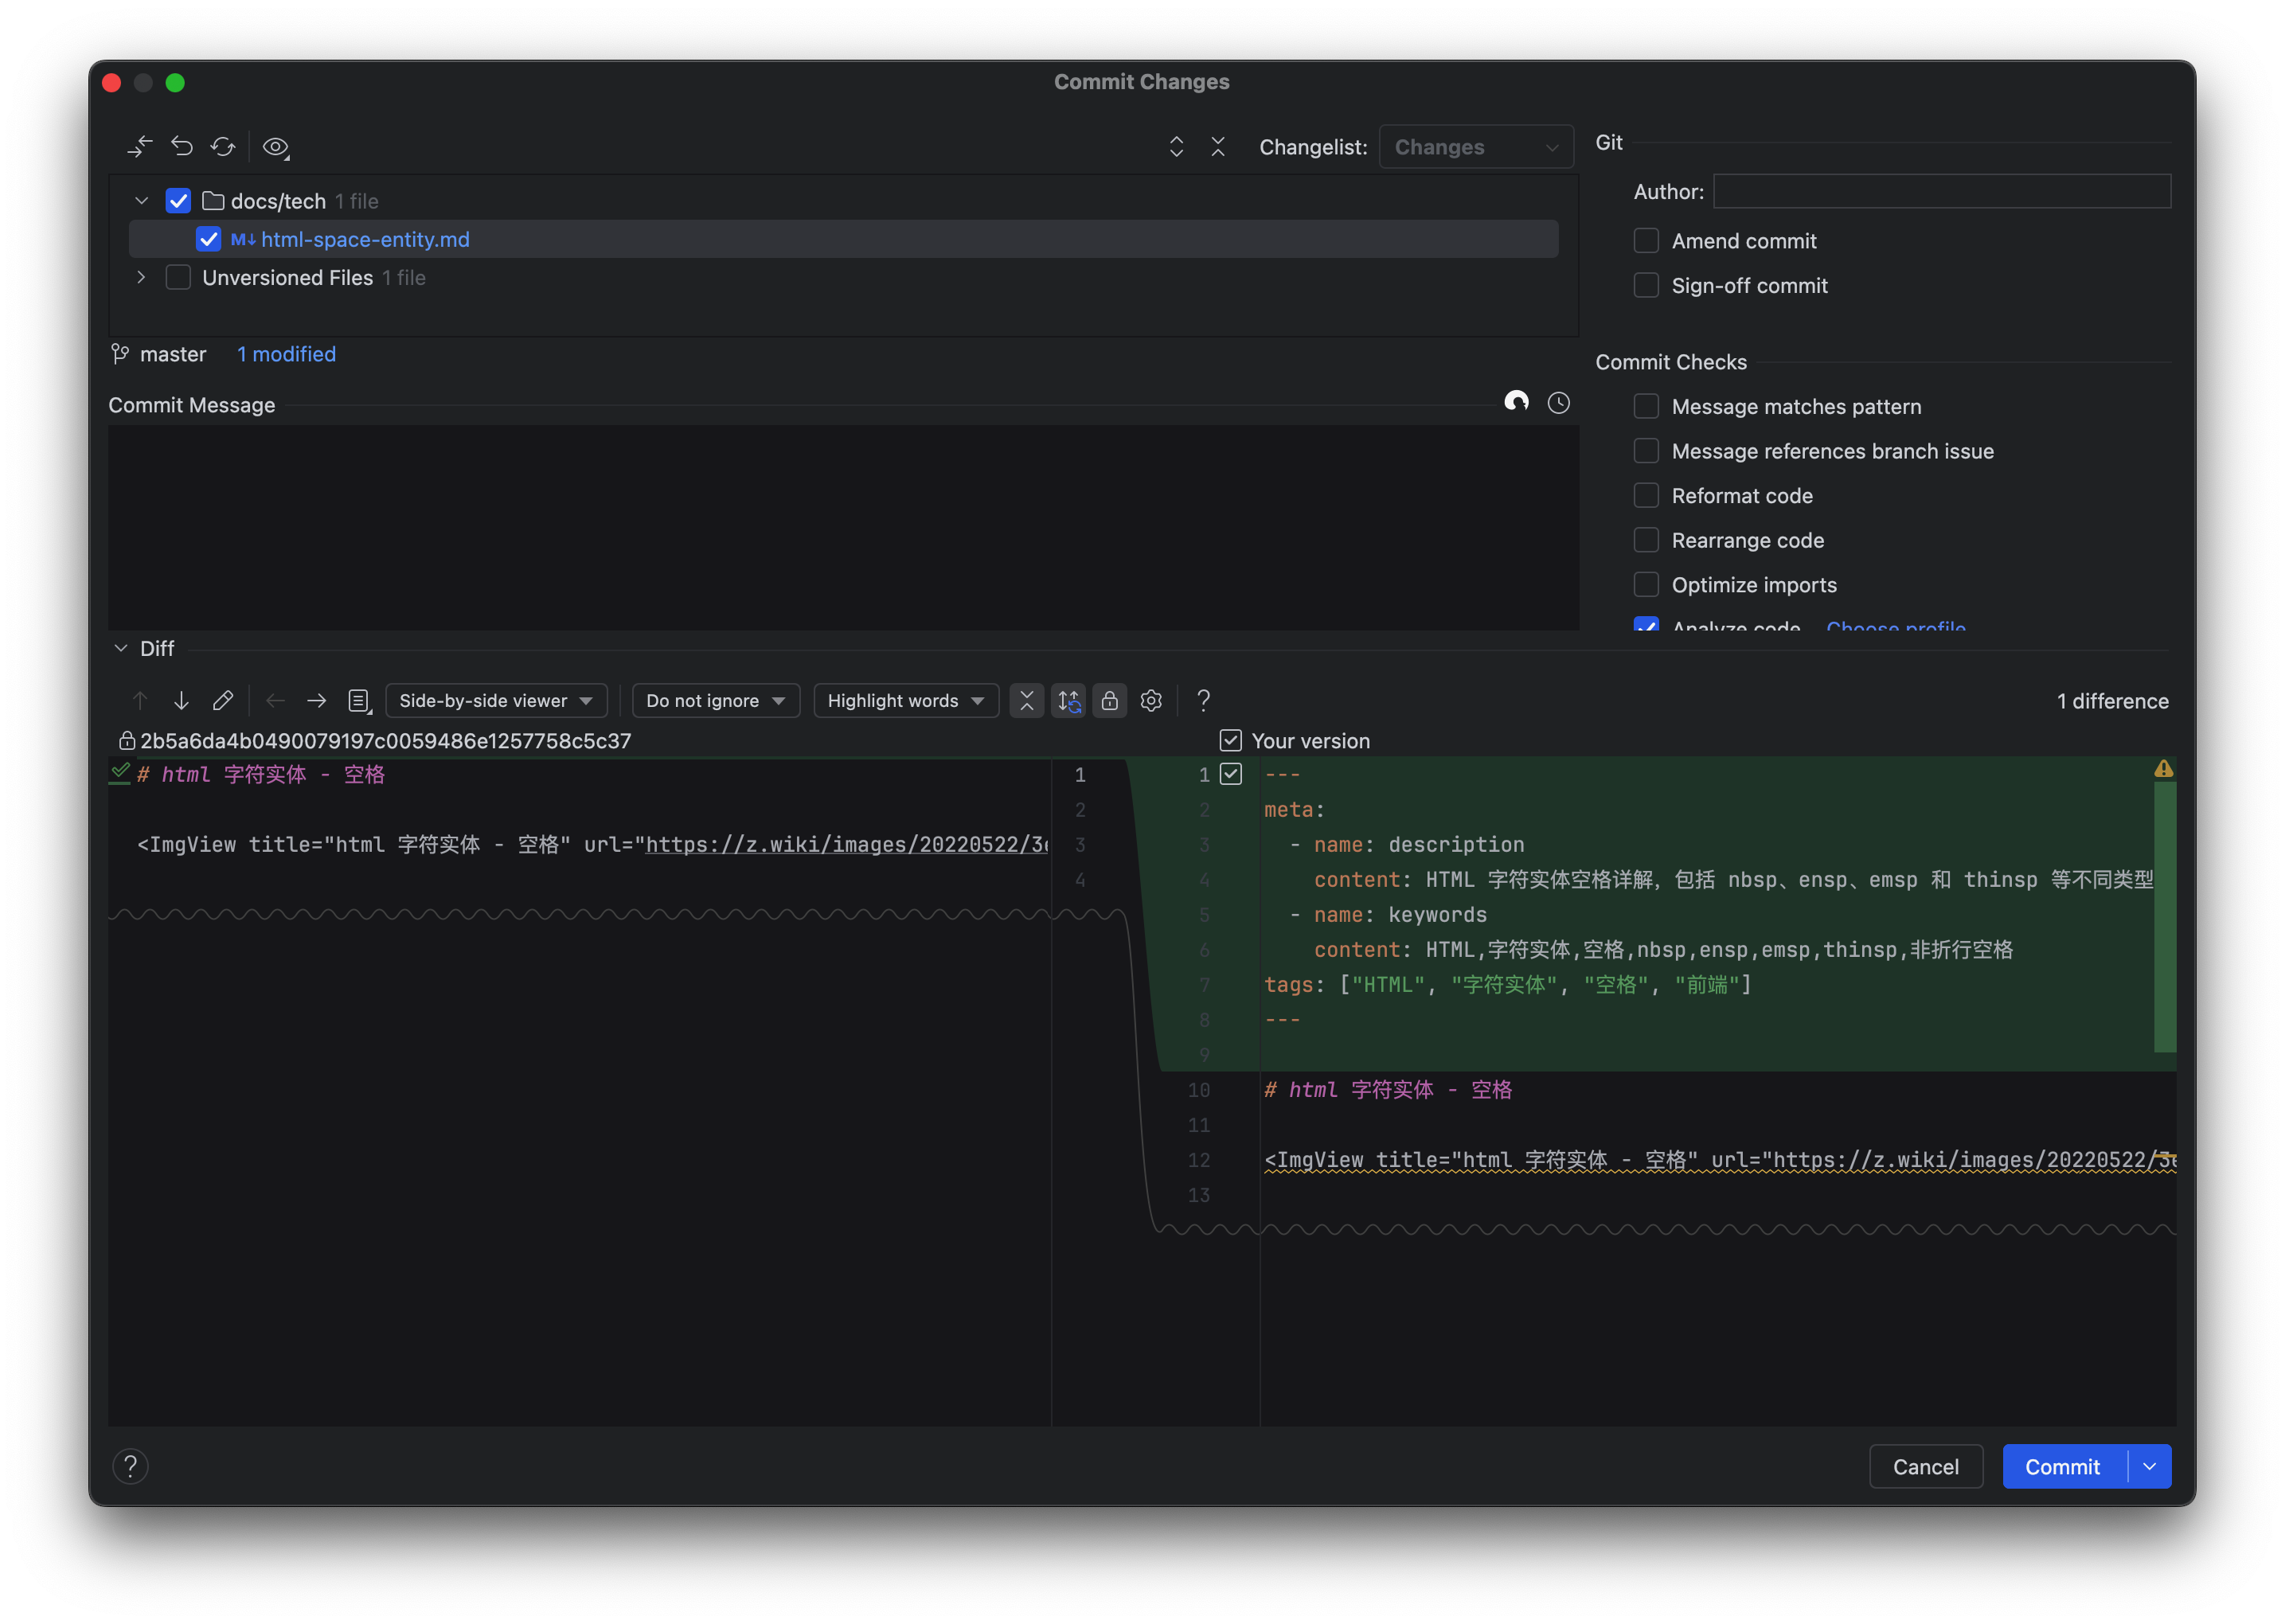This screenshot has width=2285, height=1624.
Task: Check the Reformat code option
Action: (1646, 496)
